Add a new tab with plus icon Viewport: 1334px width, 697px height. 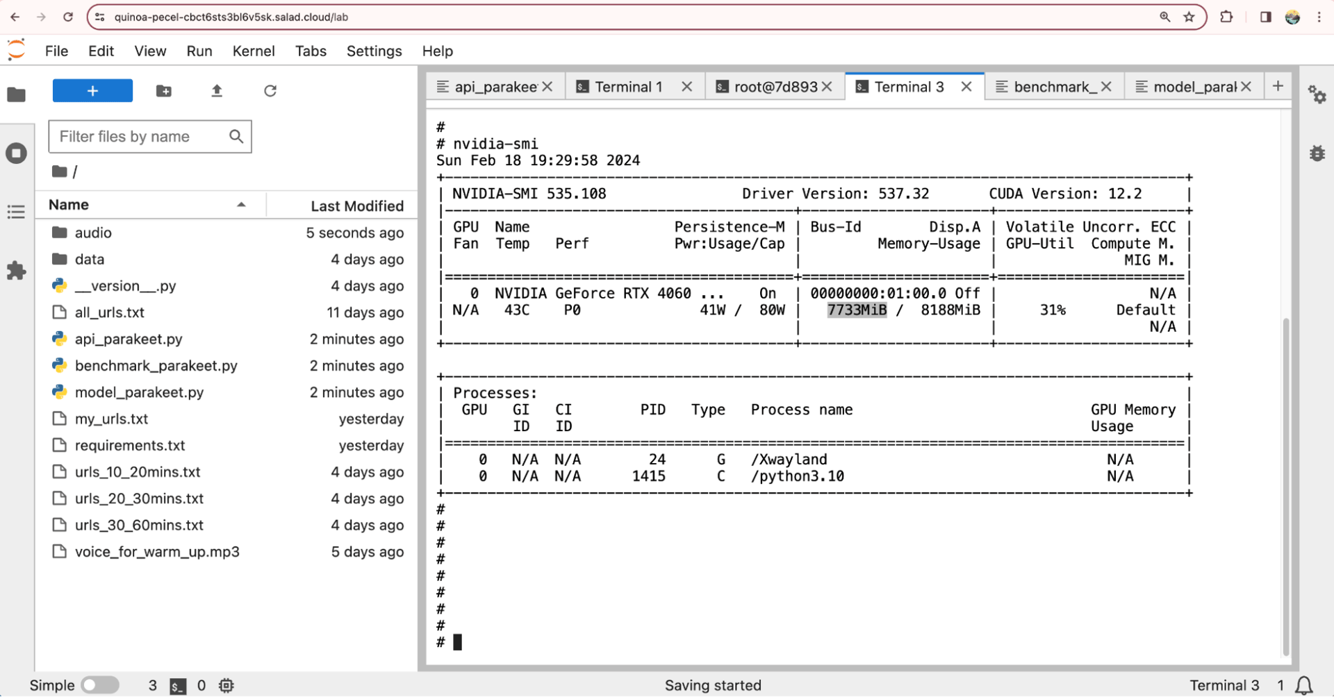(1278, 86)
